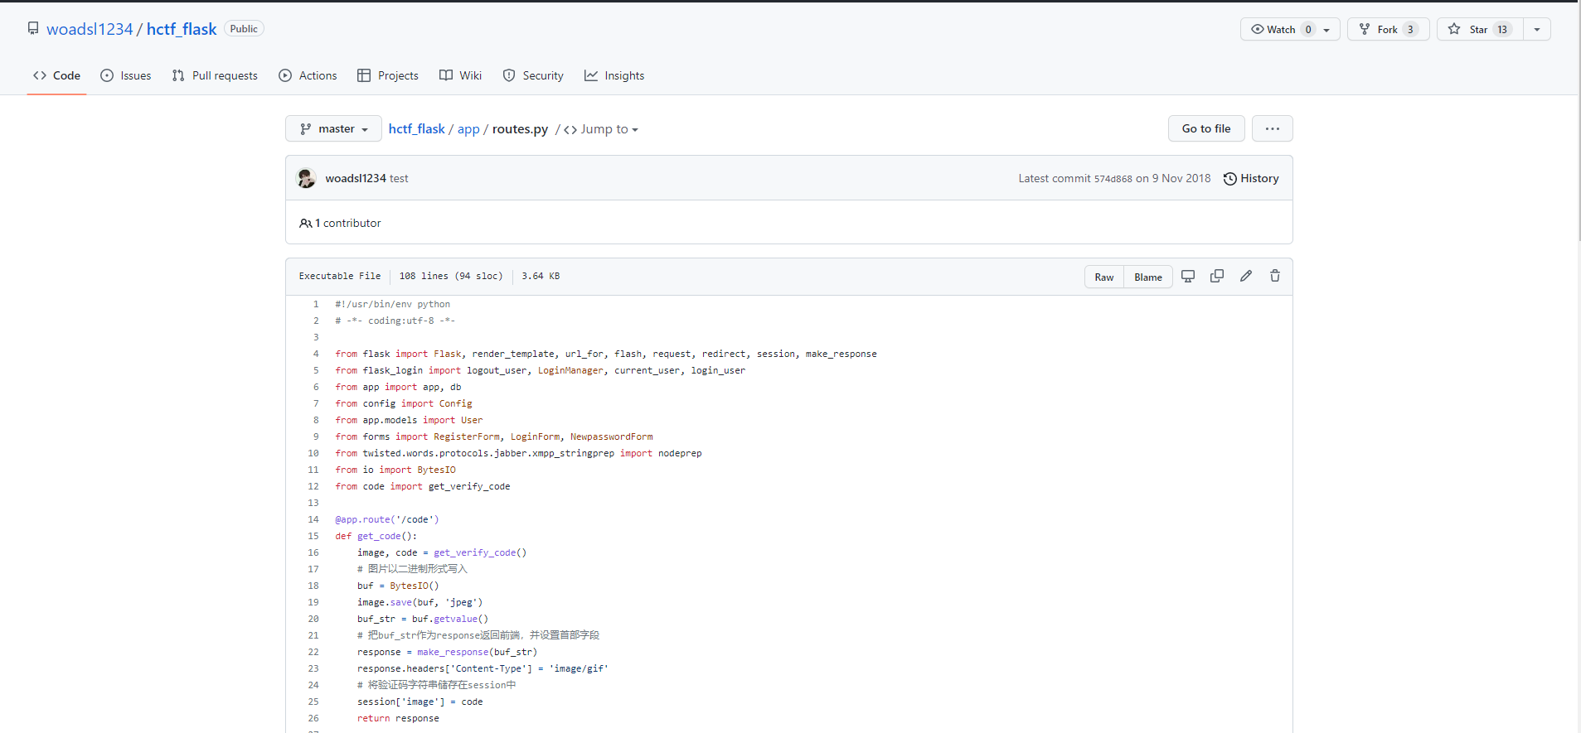The width and height of the screenshot is (1581, 733).
Task: Click "@app.route('/code')" decorator text
Action: click(x=387, y=519)
